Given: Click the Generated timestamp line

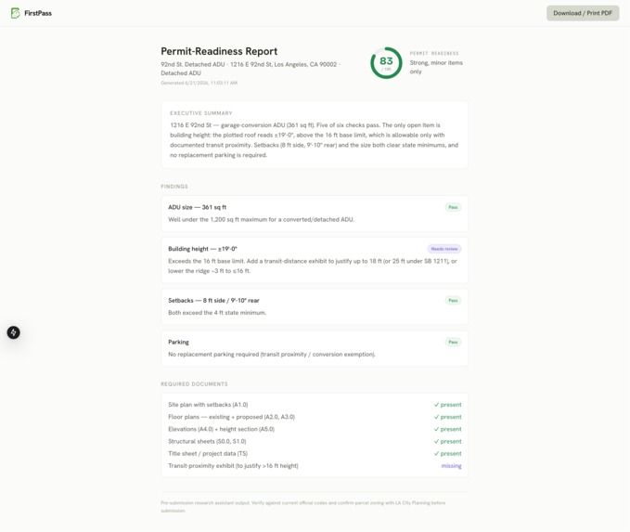Looking at the screenshot, I should tap(199, 83).
